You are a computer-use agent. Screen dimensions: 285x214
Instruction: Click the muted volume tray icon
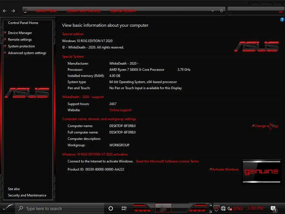tap(230, 208)
